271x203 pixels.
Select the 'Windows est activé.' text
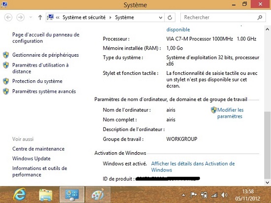coord(125,164)
